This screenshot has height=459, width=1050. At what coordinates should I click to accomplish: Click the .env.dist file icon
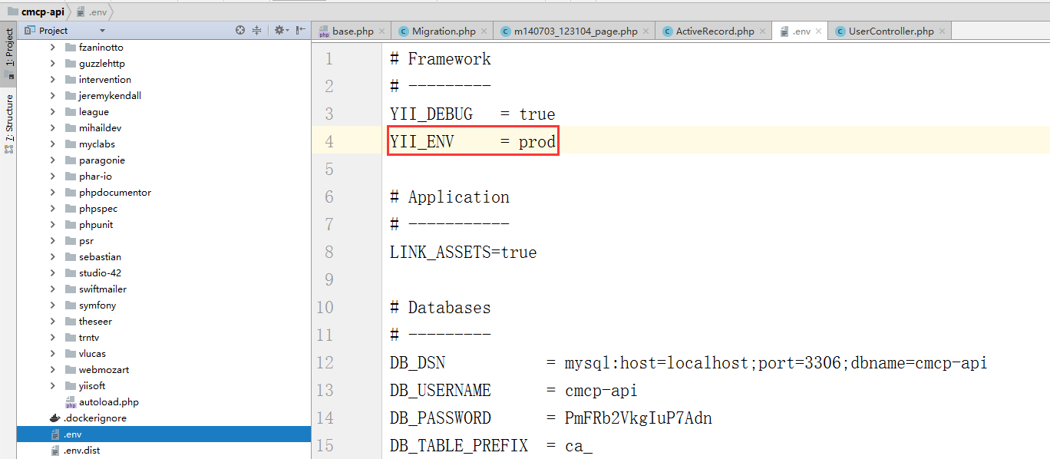tap(54, 450)
